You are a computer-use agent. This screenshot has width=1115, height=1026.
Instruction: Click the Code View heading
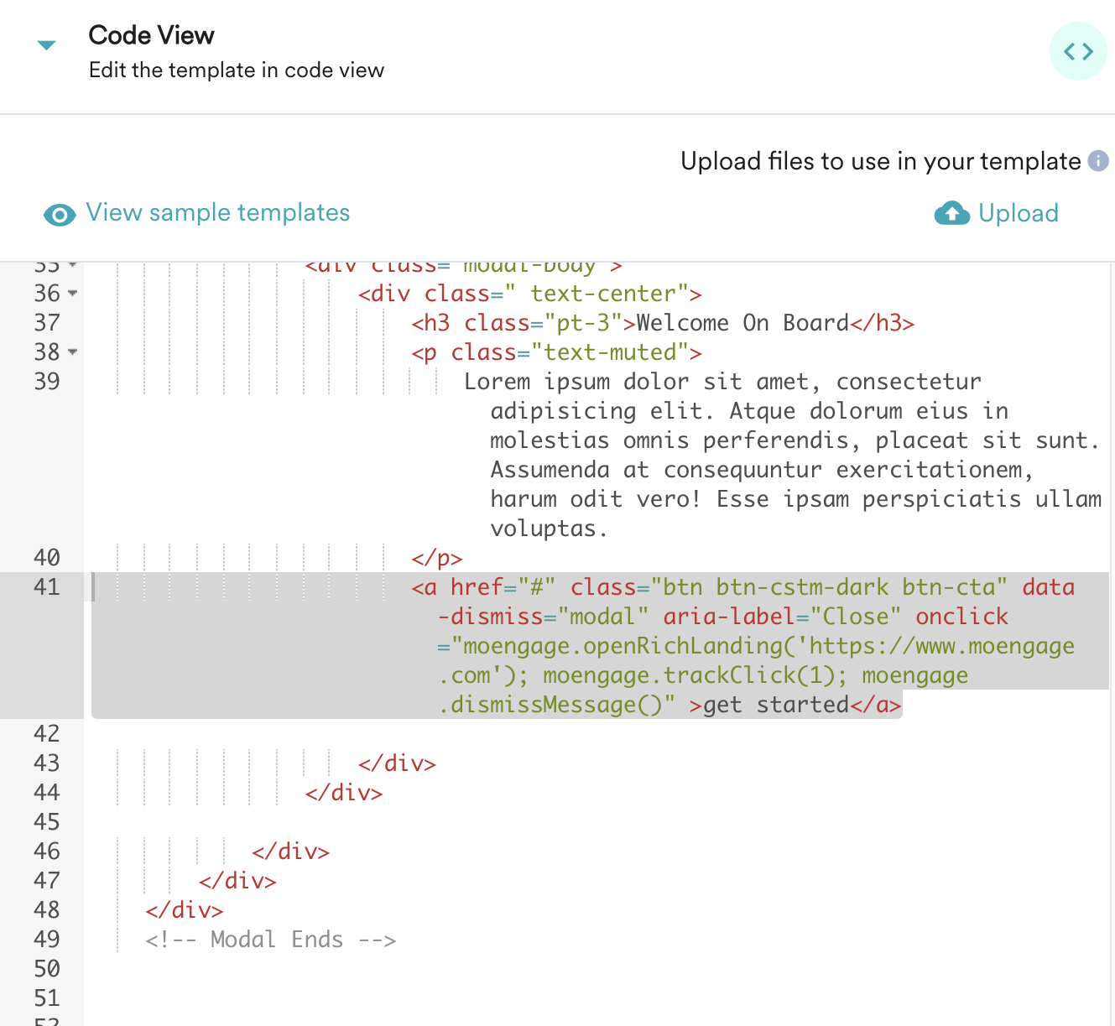point(152,35)
